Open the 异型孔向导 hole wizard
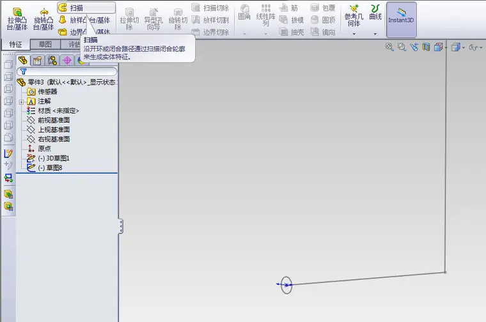Screen dimensions: 486x322 pyautogui.click(x=153, y=19)
